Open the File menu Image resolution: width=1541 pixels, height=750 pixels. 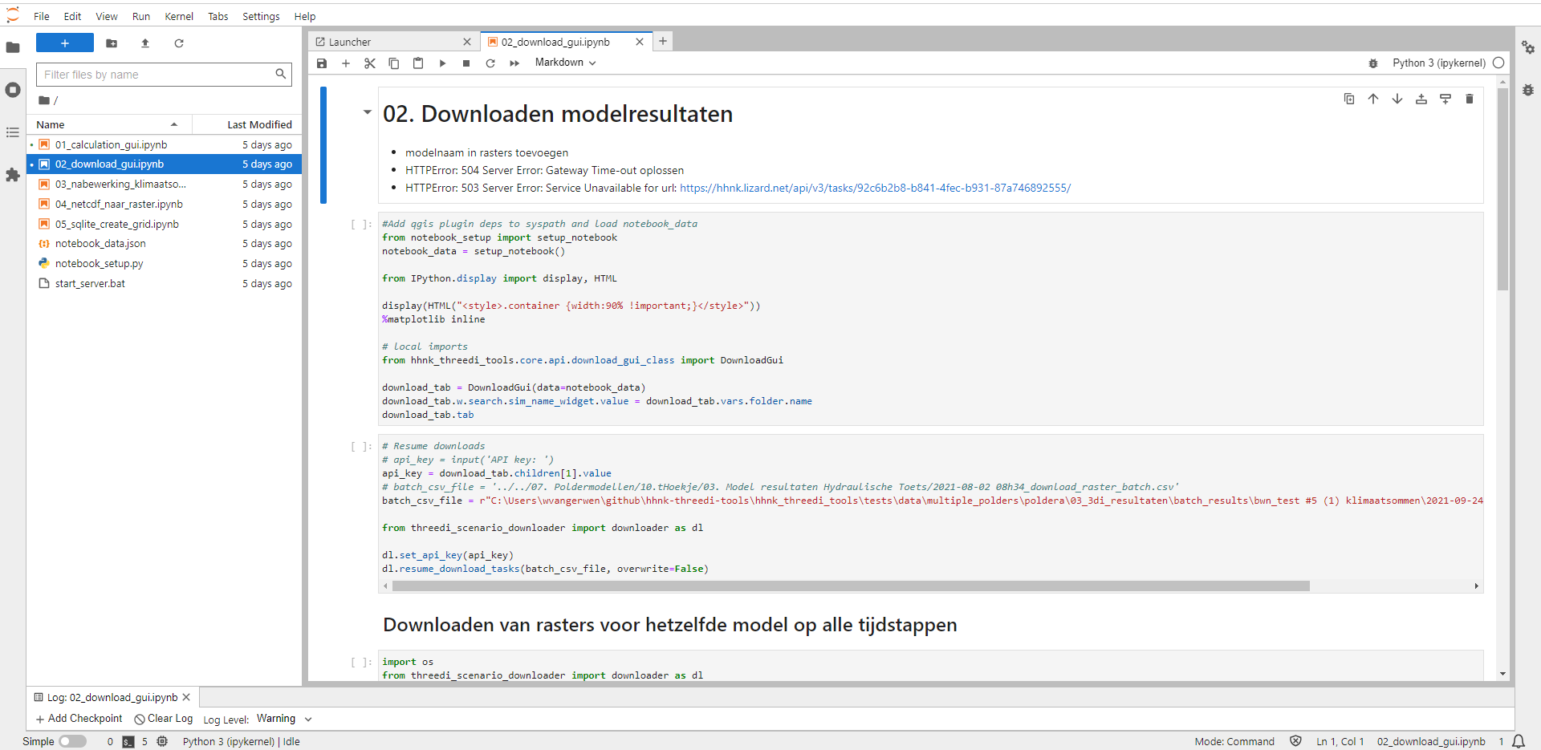click(x=42, y=16)
